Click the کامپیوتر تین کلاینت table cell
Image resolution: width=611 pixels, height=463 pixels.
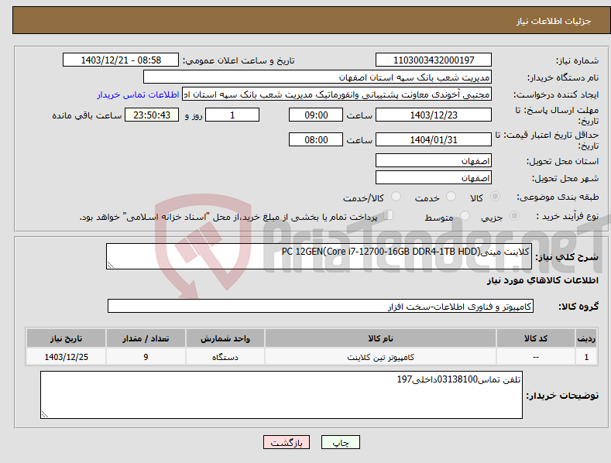pos(380,357)
